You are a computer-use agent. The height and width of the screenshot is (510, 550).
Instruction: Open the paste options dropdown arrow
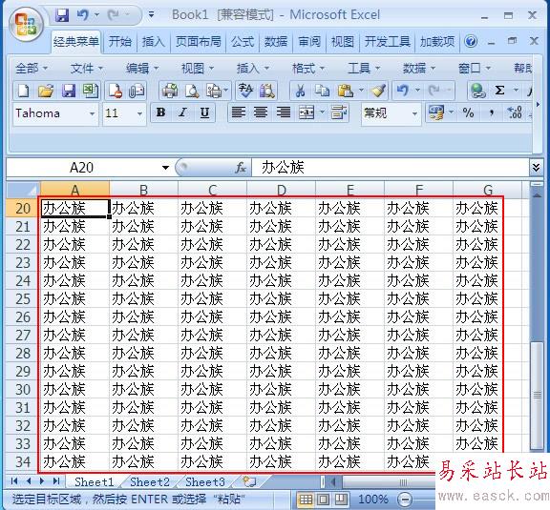361,91
